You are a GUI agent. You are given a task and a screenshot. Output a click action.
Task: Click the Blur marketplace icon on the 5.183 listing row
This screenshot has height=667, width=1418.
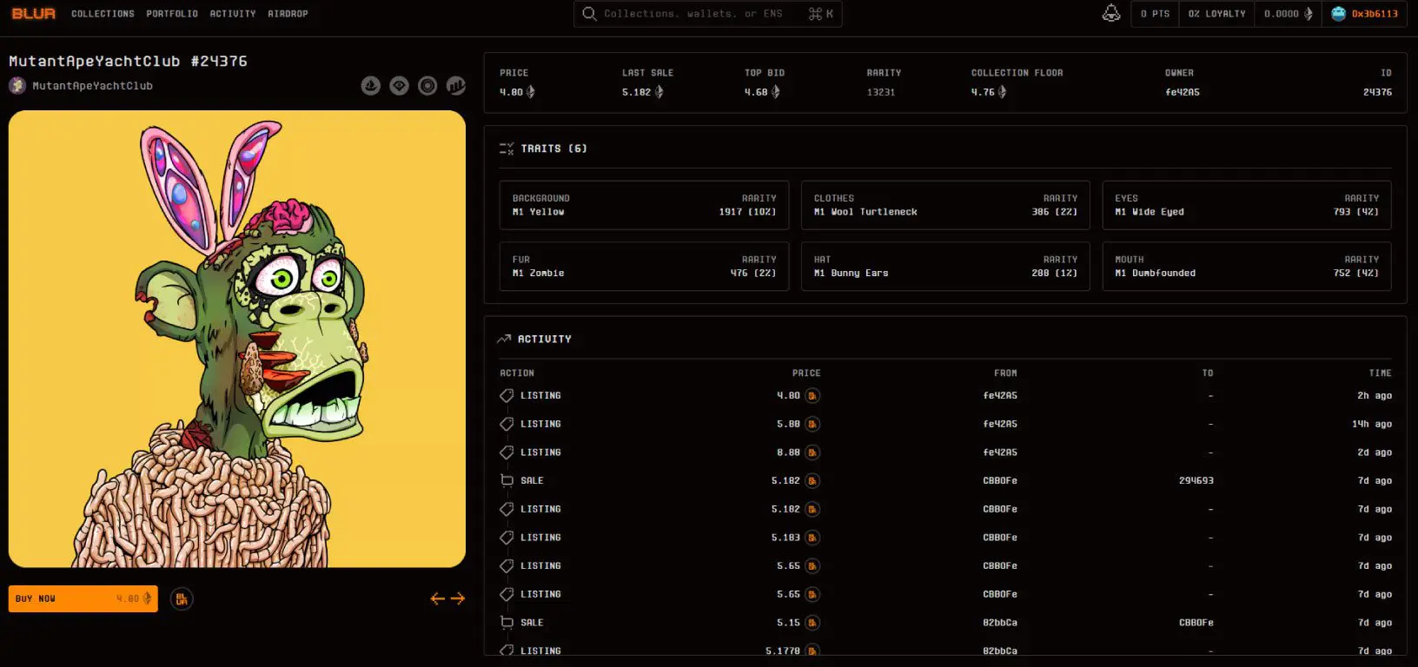(812, 538)
